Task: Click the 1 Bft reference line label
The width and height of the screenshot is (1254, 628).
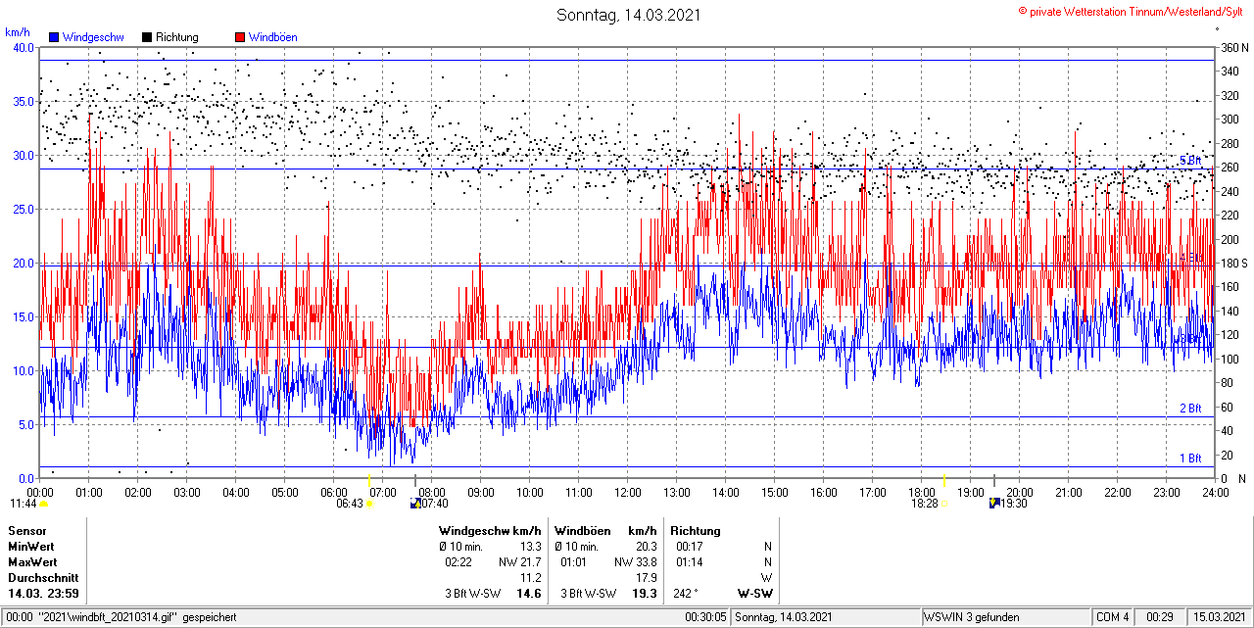Action: click(x=1189, y=458)
